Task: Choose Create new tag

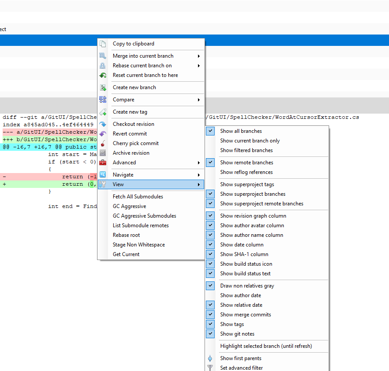Action: 151,112
